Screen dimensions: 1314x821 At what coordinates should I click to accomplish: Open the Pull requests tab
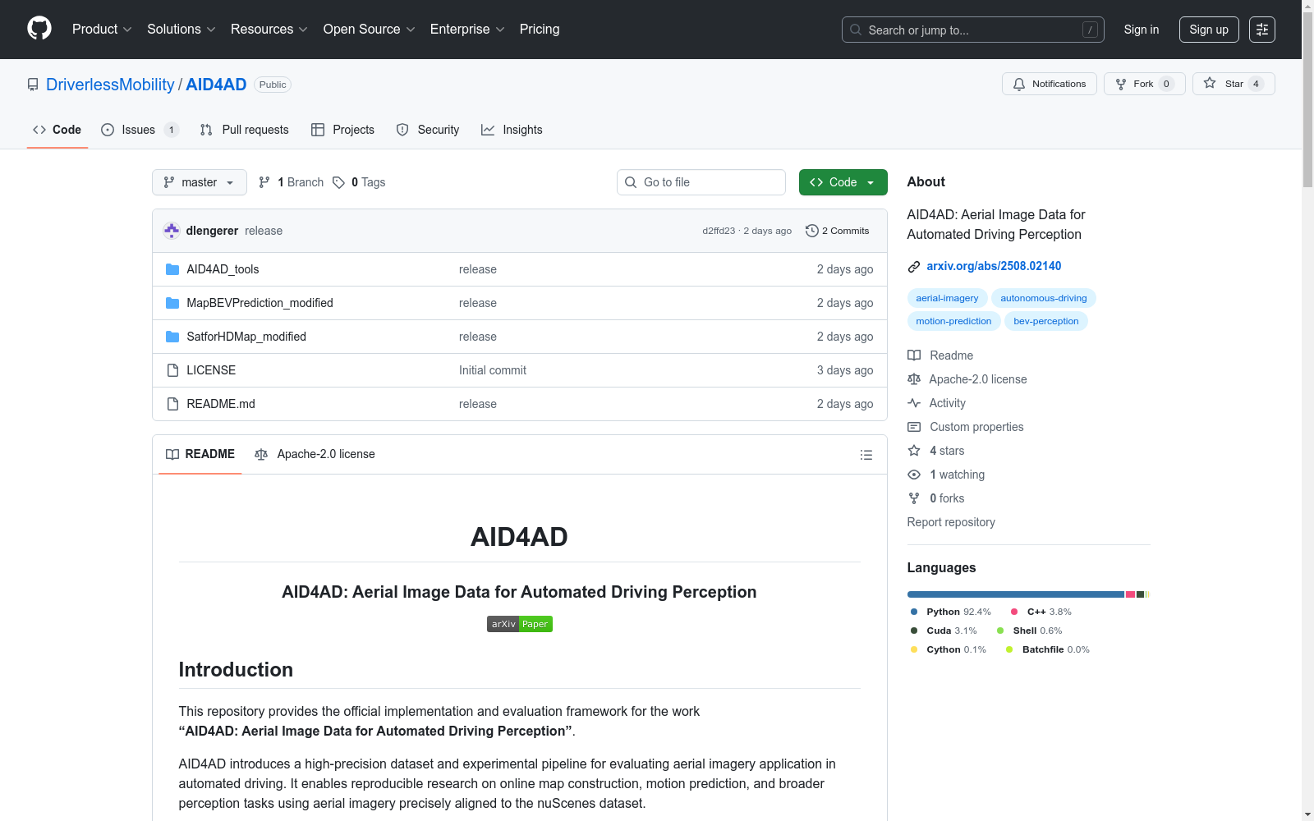coord(245,130)
